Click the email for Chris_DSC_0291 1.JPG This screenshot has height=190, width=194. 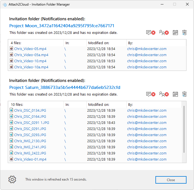147,122
